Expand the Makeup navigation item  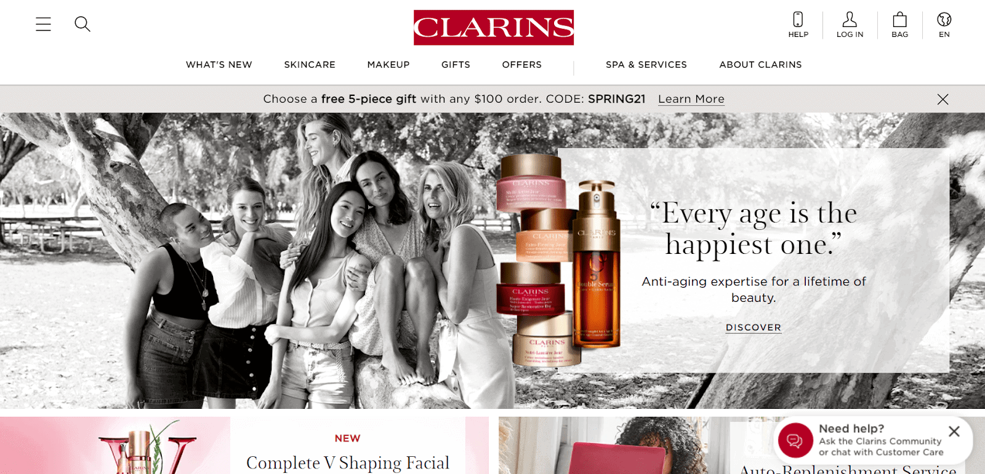(388, 65)
